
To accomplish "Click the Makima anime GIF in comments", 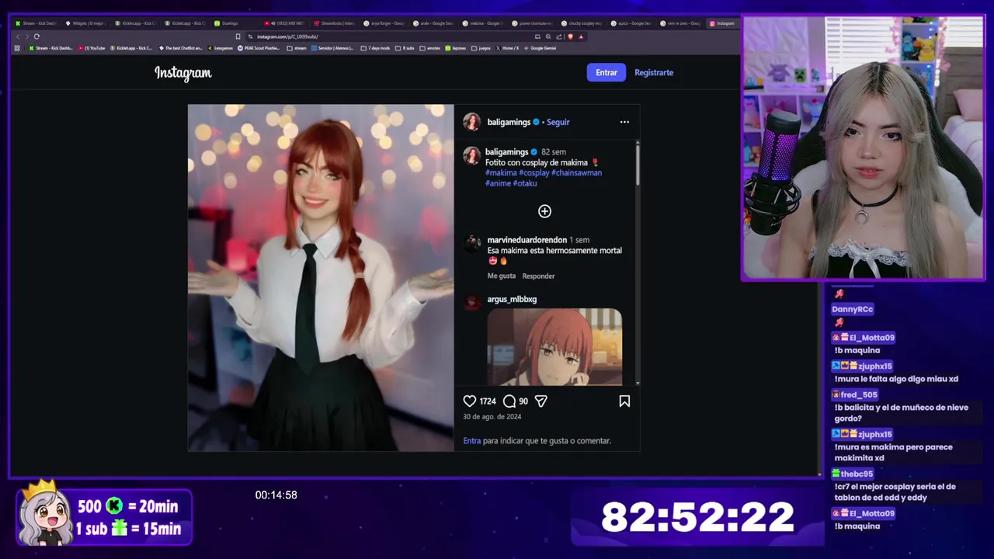I will 554,346.
